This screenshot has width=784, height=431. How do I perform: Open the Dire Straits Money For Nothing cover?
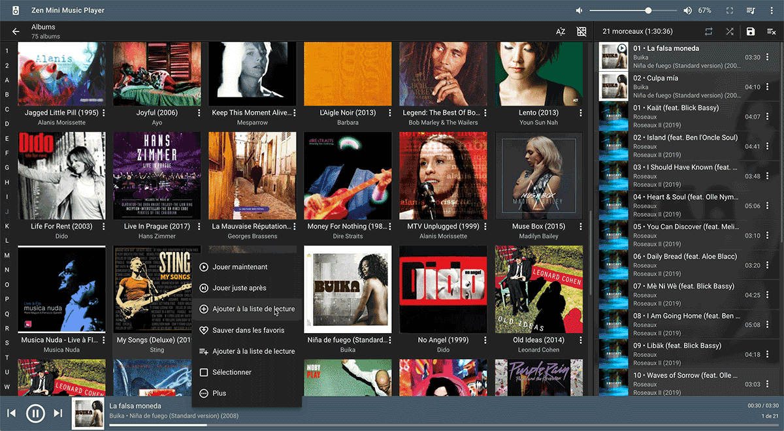pyautogui.click(x=348, y=176)
